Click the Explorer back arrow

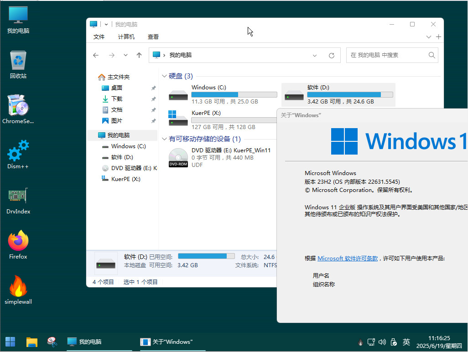[96, 55]
